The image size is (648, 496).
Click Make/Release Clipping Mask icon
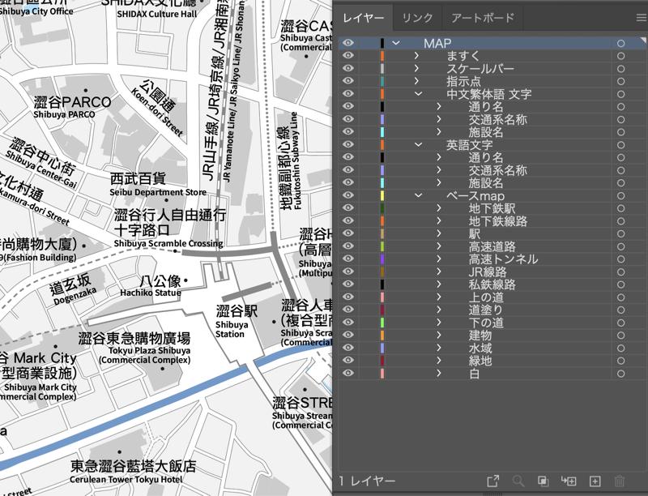click(x=543, y=481)
